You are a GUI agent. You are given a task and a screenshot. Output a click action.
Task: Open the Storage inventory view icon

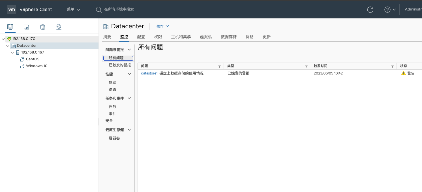click(x=42, y=27)
